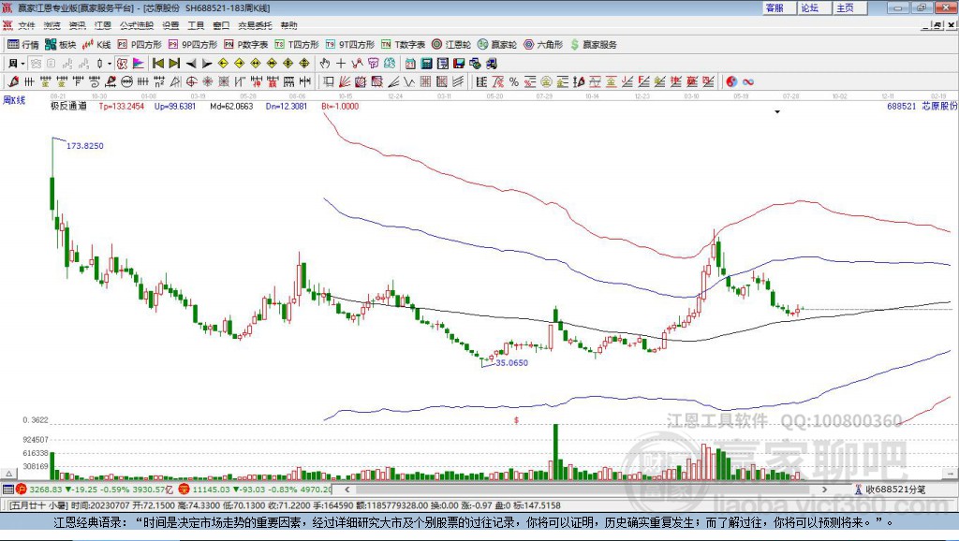Open the calendar date icon
The image size is (959, 541).
click(410, 64)
